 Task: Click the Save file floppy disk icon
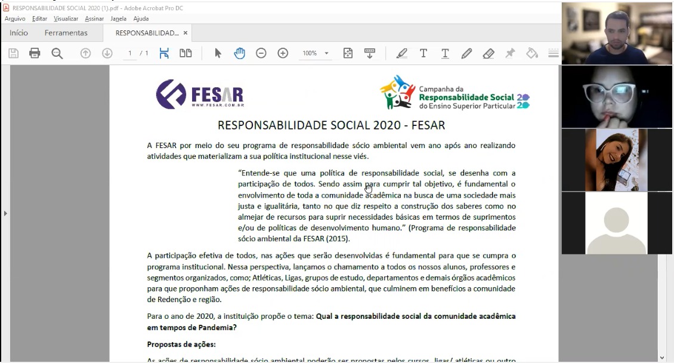[13, 53]
